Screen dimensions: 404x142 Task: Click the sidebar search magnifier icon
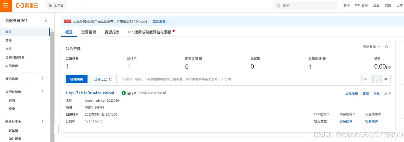pyautogui.click(x=46, y=21)
